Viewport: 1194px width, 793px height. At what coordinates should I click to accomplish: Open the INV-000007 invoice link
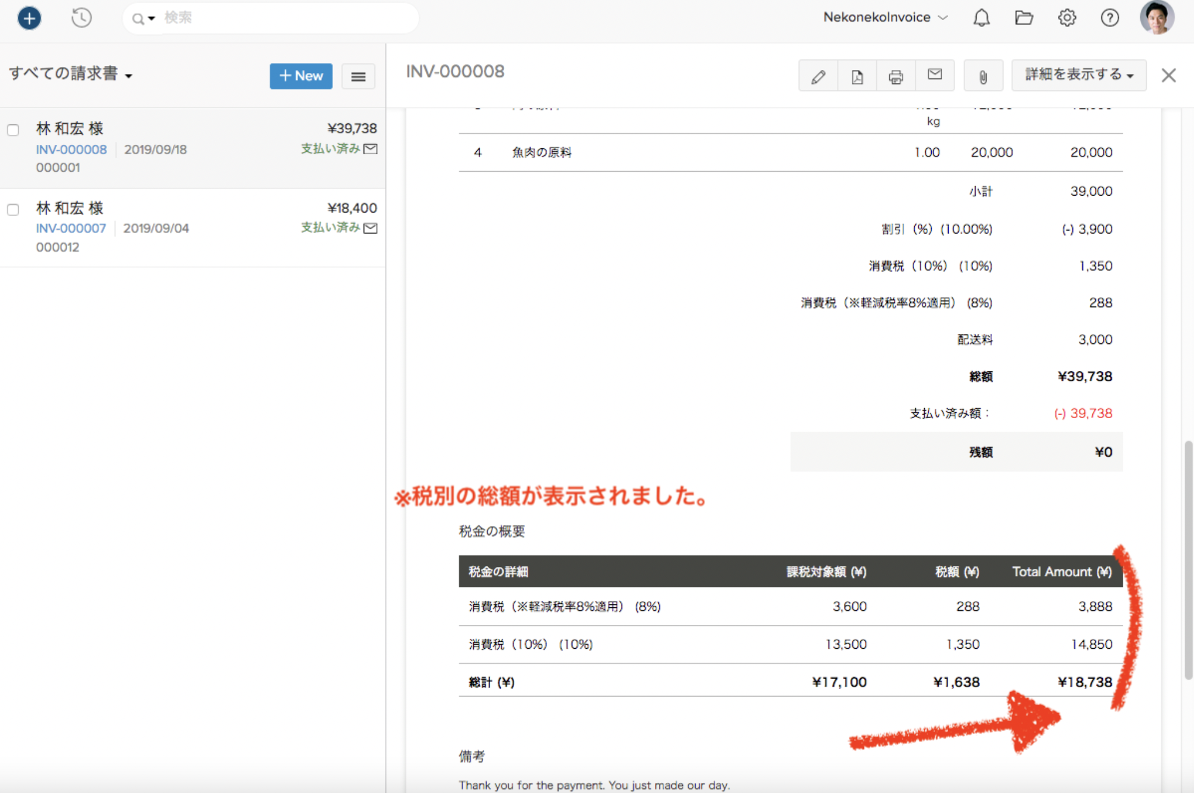[71, 228]
